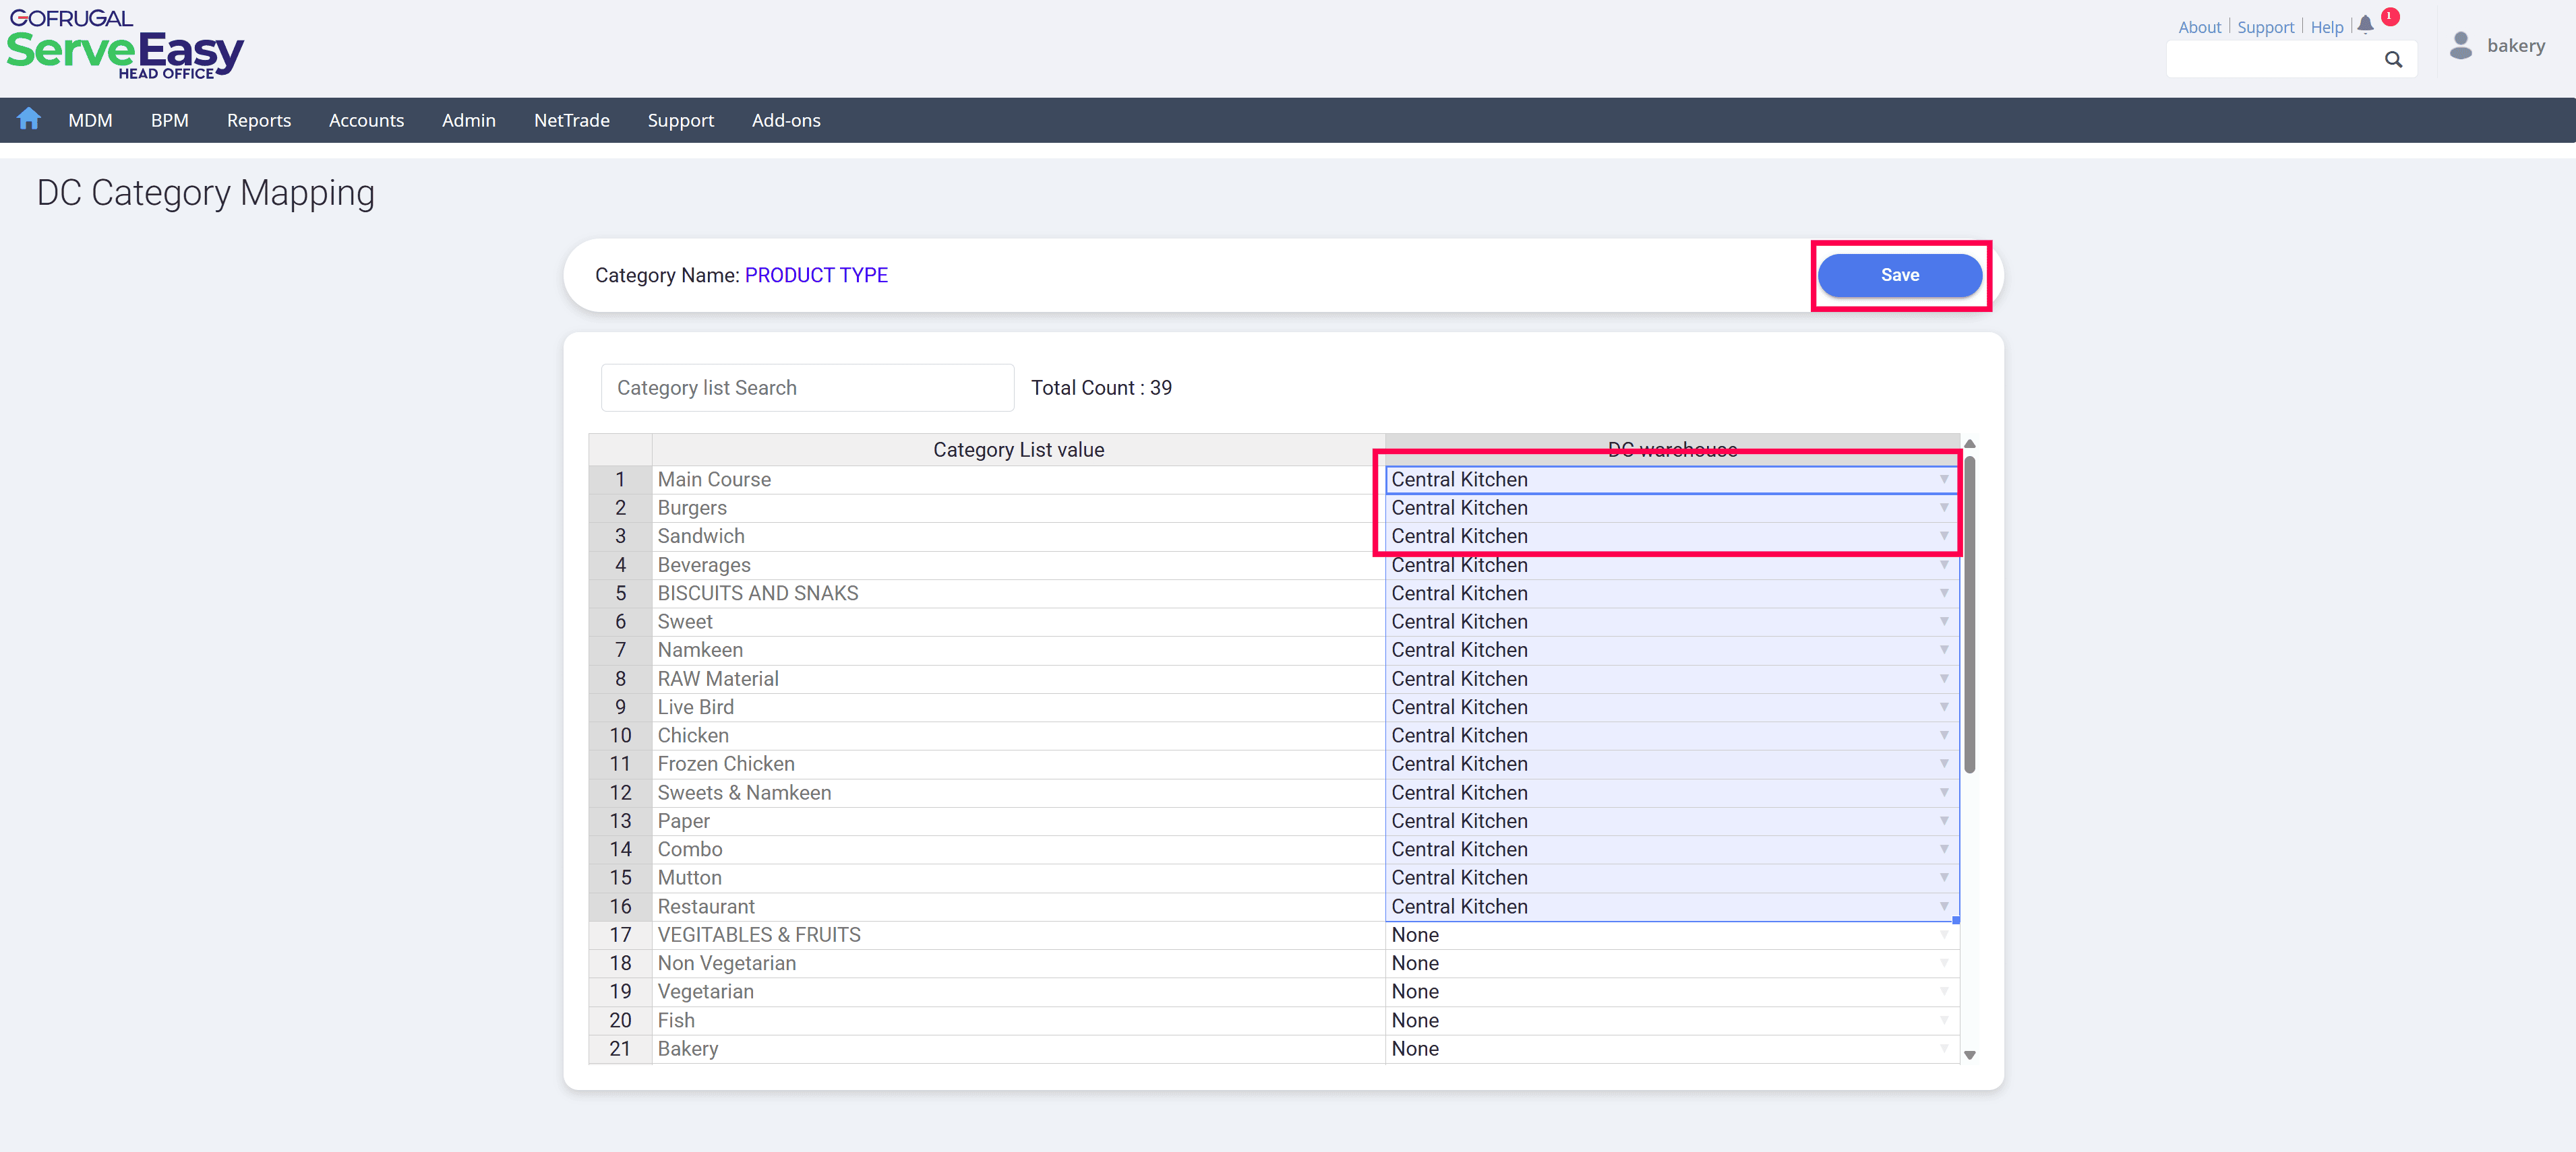2576x1152 pixels.
Task: Open the bakery user profile icon
Action: point(2461,46)
